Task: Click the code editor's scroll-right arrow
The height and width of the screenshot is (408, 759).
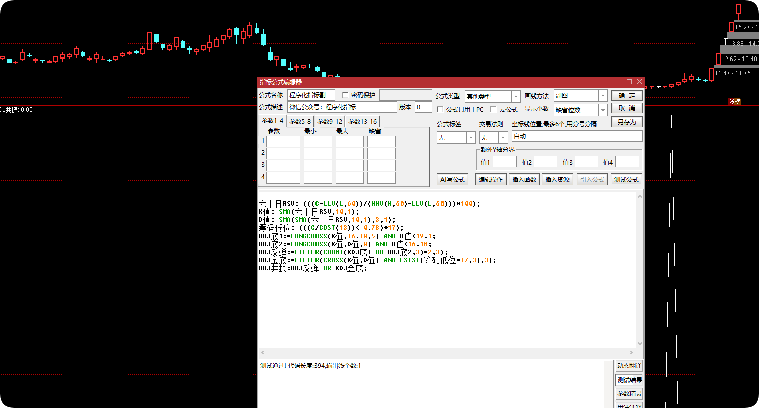Action: tap(632, 353)
